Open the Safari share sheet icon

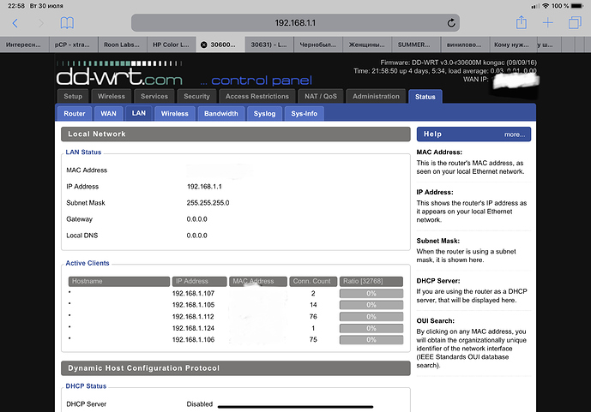[x=520, y=22]
